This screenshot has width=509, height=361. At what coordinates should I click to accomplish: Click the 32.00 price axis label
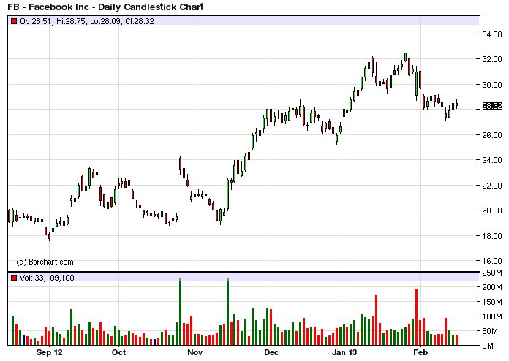point(492,59)
